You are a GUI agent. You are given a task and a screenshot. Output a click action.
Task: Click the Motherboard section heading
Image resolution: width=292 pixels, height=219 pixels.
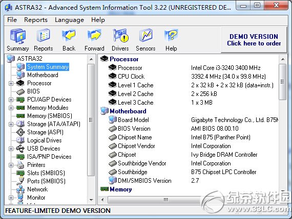[128, 111]
